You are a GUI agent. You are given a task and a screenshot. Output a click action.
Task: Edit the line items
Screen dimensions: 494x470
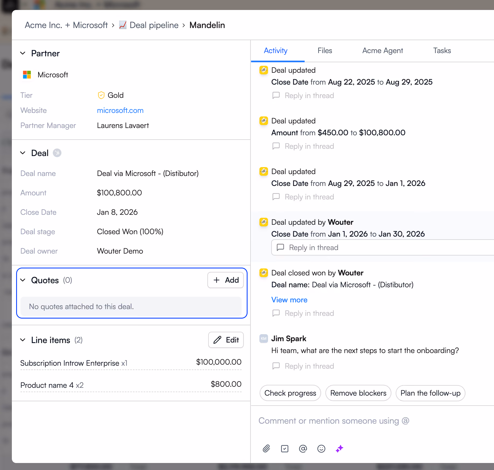(x=226, y=340)
